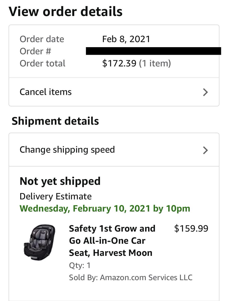Expand the Cancel items chevron arrow

[205, 92]
